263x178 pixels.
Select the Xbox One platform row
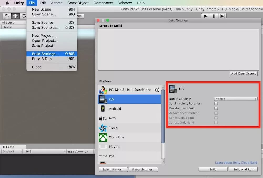point(129,137)
